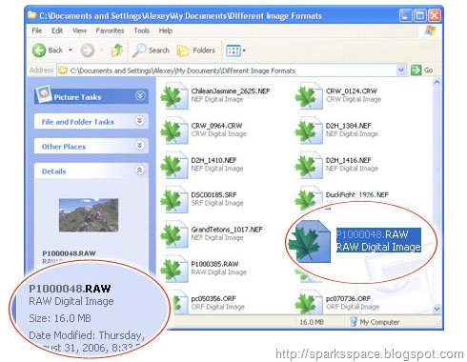Click the GrandTetons_1017.NEF file name
This screenshot has height=362, width=467.
coord(227,230)
